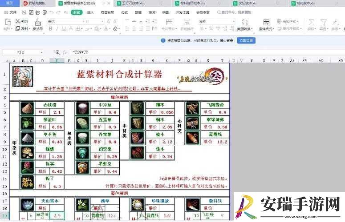Open the 文件 menu

[11, 12]
